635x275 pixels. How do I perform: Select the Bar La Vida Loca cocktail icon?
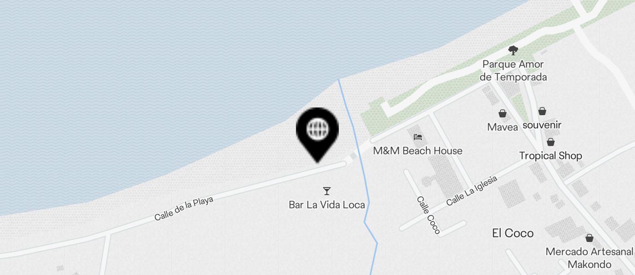tap(327, 191)
